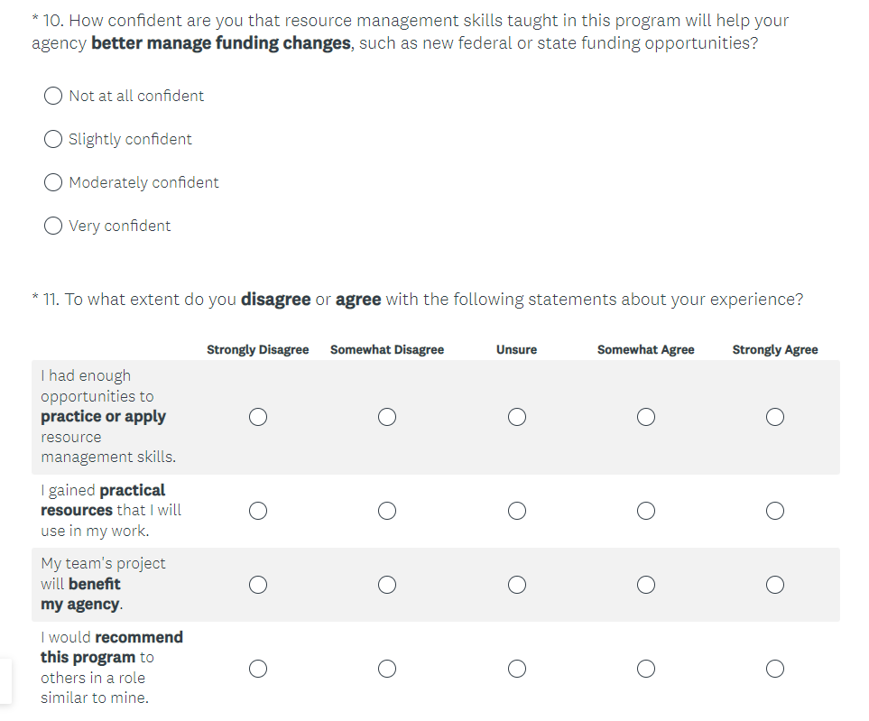The width and height of the screenshot is (869, 721).
Task: Click the "Very confident" label text
Action: [120, 226]
